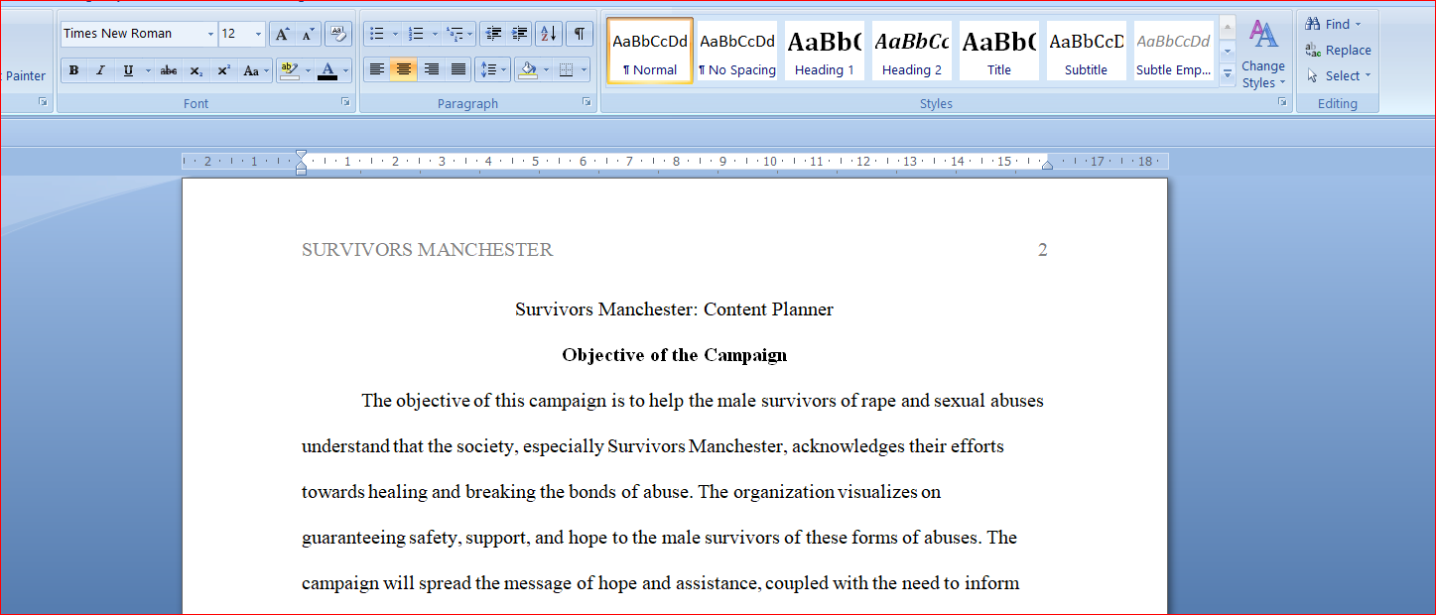Click the Format Painter button

click(x=25, y=75)
